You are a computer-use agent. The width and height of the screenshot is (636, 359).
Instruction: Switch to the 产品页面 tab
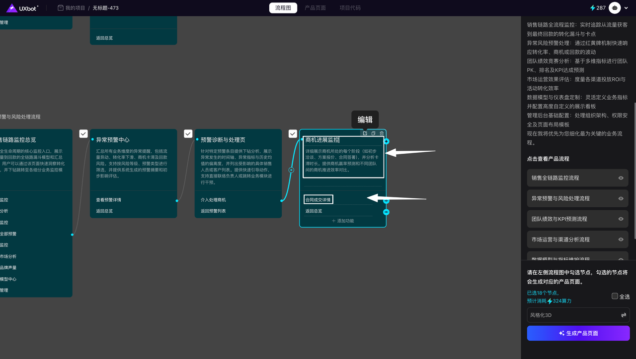click(x=315, y=8)
